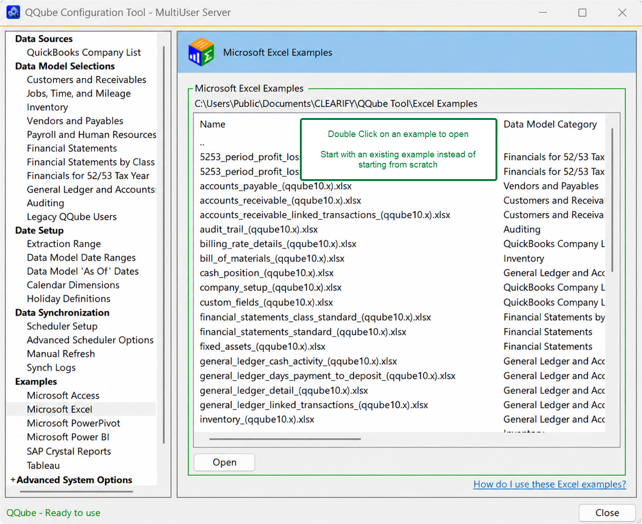Viewport: 642px width, 524px height.
Task: Open Financials for 52/53 Tax Year item
Action: [88, 176]
